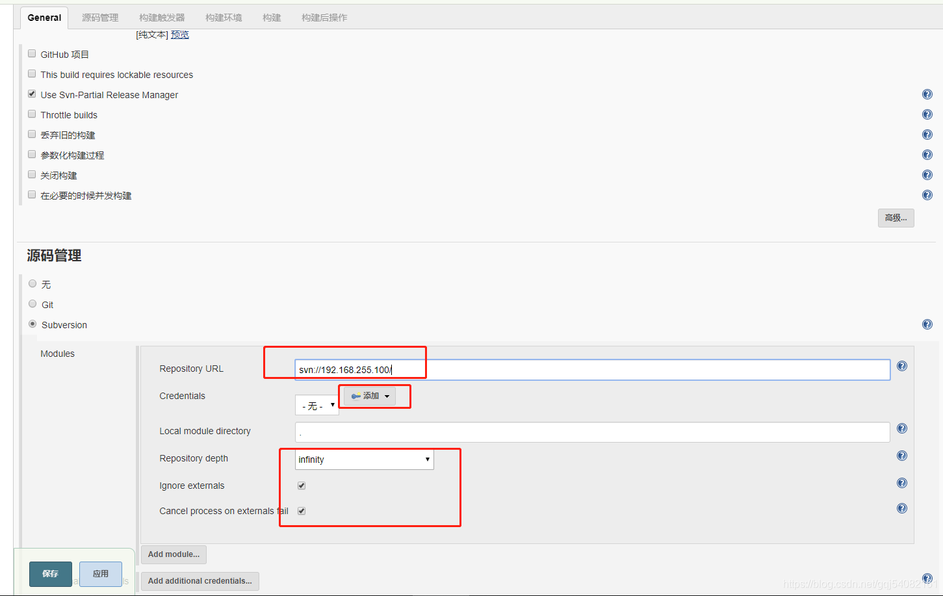This screenshot has width=943, height=596.
Task: Open help icon for Local module directory
Action: click(902, 428)
